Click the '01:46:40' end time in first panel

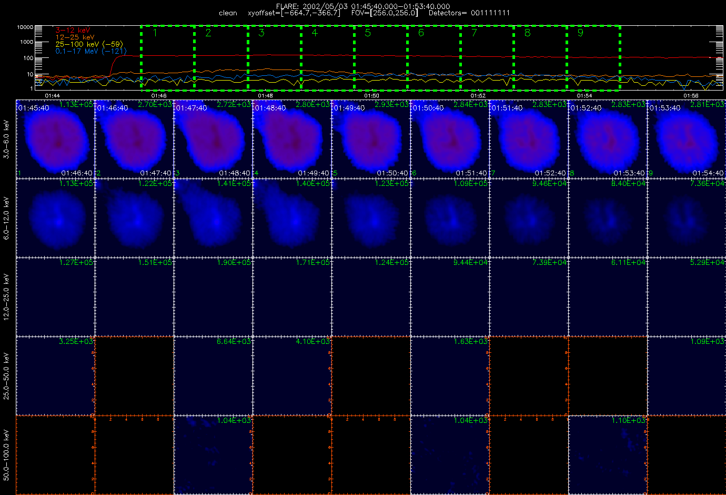(77, 173)
